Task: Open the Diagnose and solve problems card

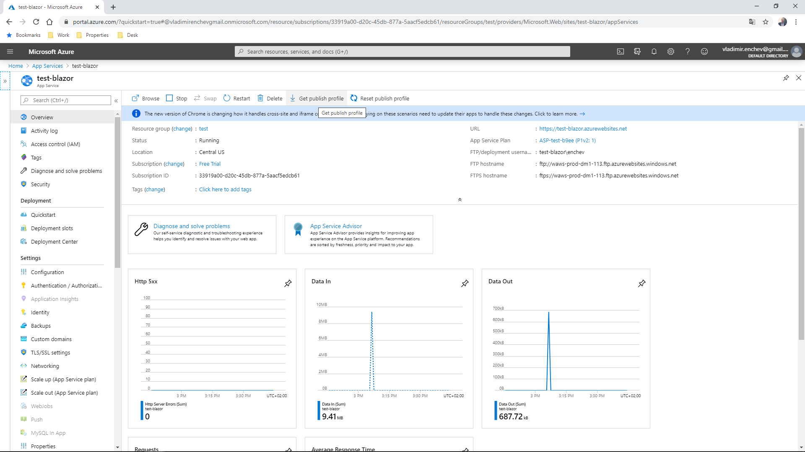Action: pyautogui.click(x=202, y=234)
